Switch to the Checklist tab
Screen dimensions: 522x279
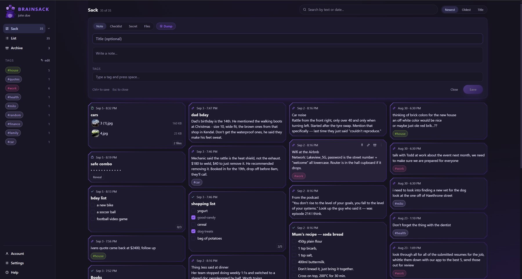coord(116,26)
